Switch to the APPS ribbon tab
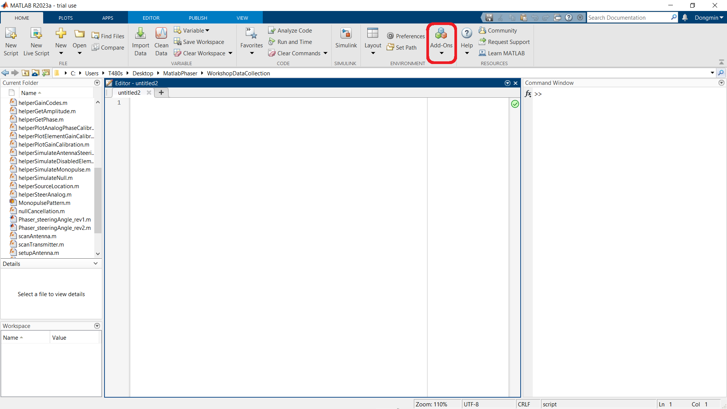Image resolution: width=727 pixels, height=409 pixels. pos(108,17)
